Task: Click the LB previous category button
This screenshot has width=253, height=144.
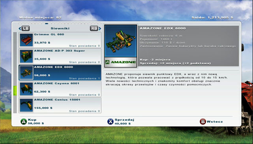Action: click(26, 28)
